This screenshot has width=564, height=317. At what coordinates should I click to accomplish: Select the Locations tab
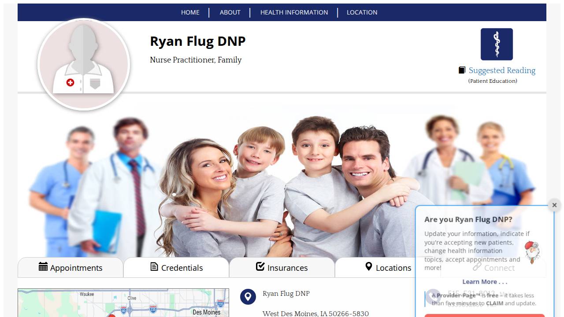(387, 267)
